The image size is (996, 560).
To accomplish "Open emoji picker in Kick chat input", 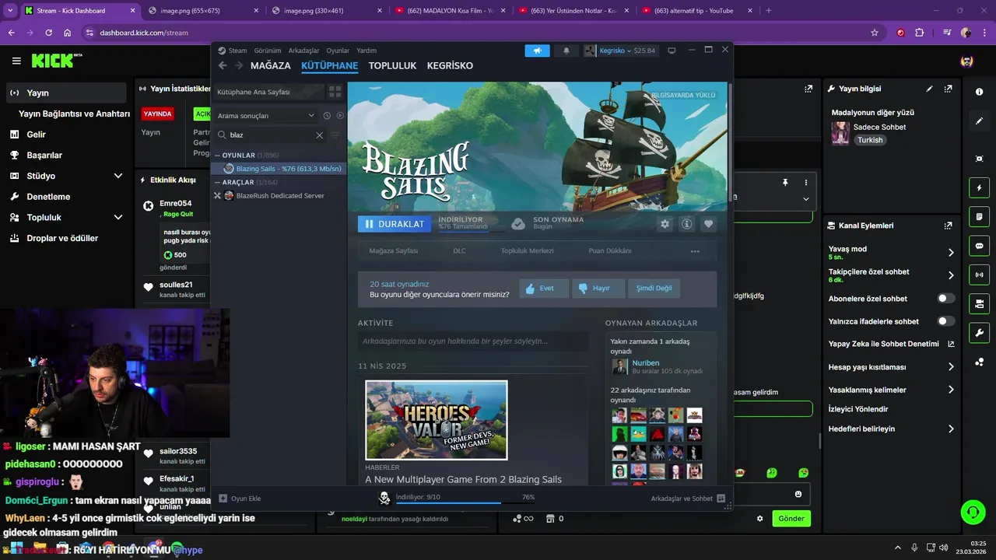I will [x=798, y=494].
